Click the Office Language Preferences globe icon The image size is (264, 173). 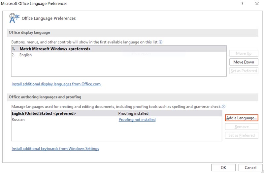coord(14,18)
